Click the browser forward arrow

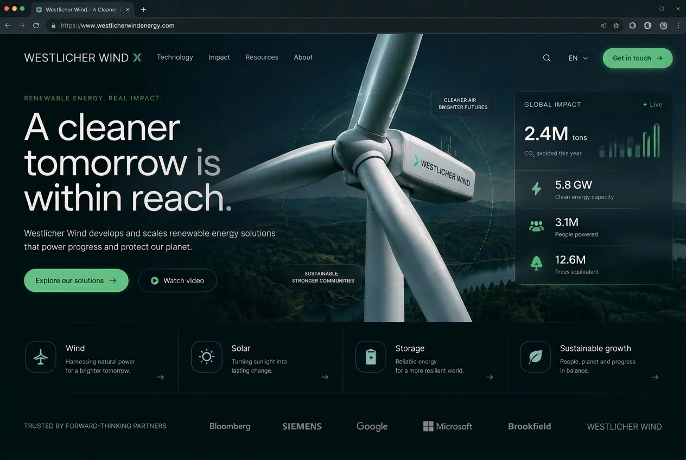click(x=22, y=25)
